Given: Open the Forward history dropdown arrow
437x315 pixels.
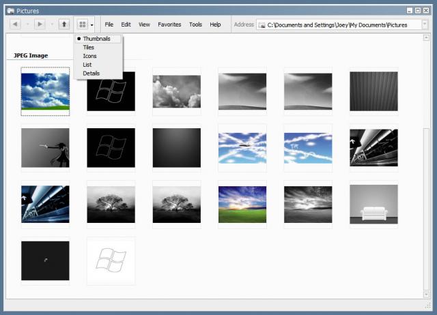Looking at the screenshot, I should [x=52, y=25].
